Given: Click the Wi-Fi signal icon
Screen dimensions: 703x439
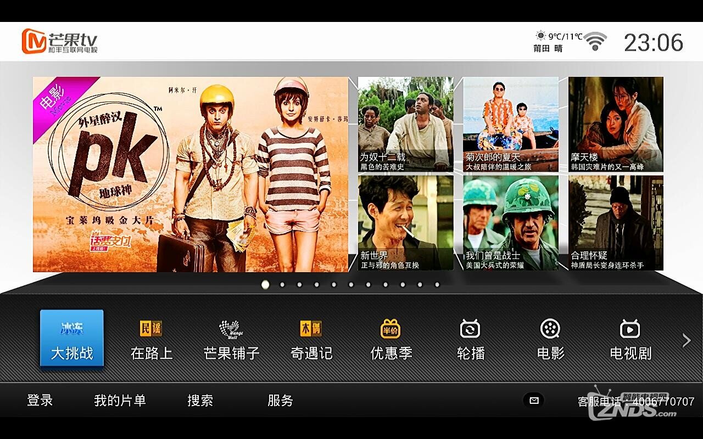Looking at the screenshot, I should click(595, 42).
